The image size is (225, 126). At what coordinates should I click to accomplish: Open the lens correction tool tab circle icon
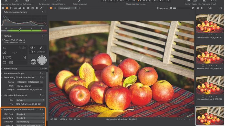[11, 8]
